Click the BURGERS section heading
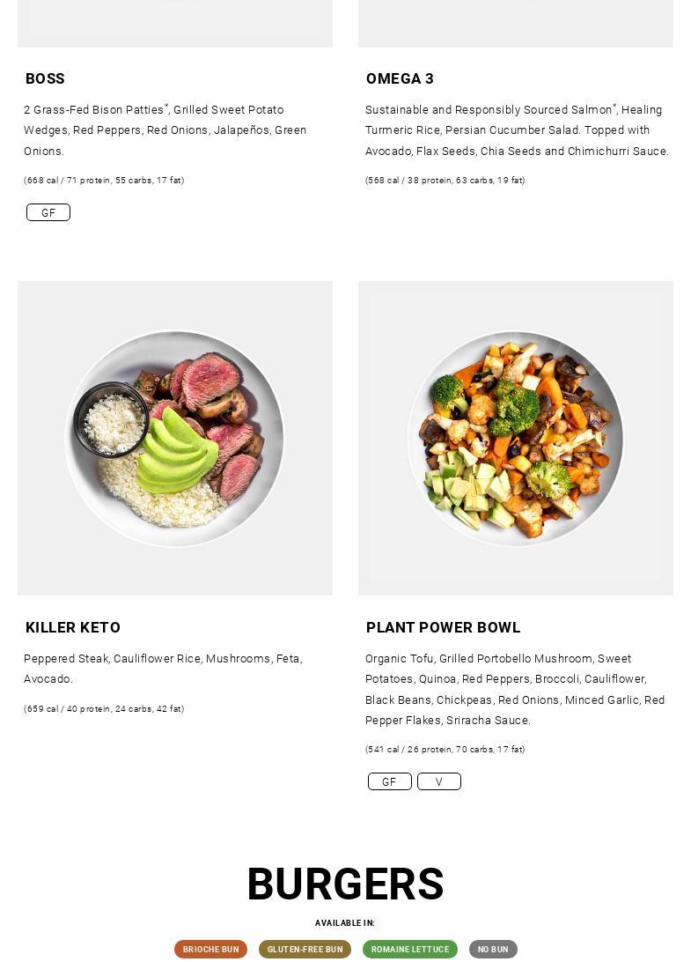The height and width of the screenshot is (962, 691). tap(345, 884)
